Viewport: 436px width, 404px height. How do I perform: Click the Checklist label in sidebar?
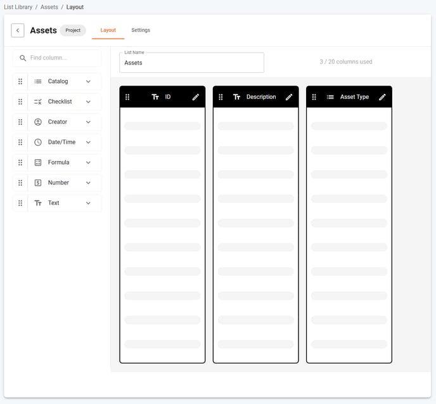point(60,102)
